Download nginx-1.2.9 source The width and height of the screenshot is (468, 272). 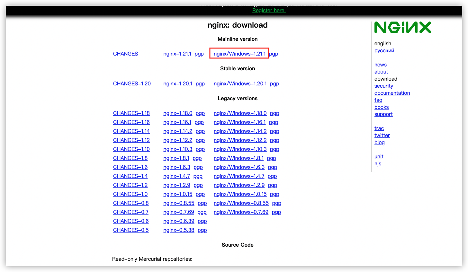coord(177,185)
